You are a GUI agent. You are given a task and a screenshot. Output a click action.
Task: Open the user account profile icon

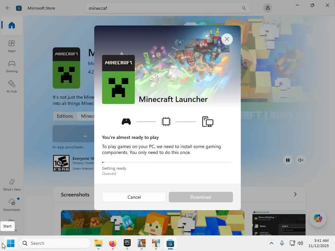[x=268, y=8]
